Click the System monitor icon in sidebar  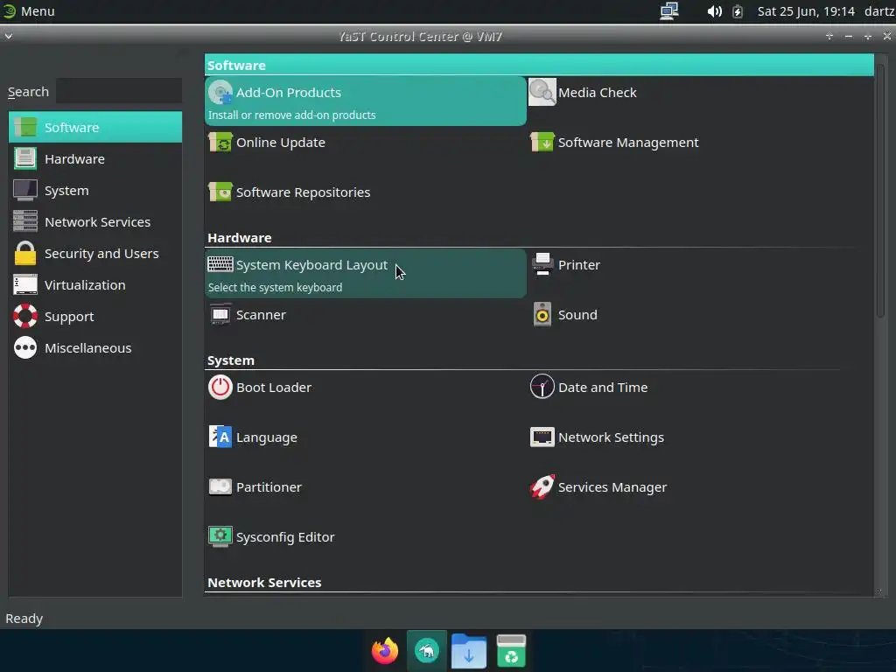pos(25,190)
